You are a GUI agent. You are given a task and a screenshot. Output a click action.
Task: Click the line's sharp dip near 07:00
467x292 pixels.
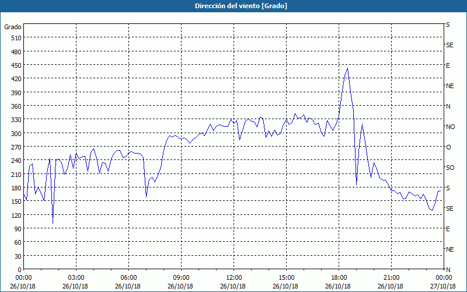pyautogui.click(x=147, y=197)
